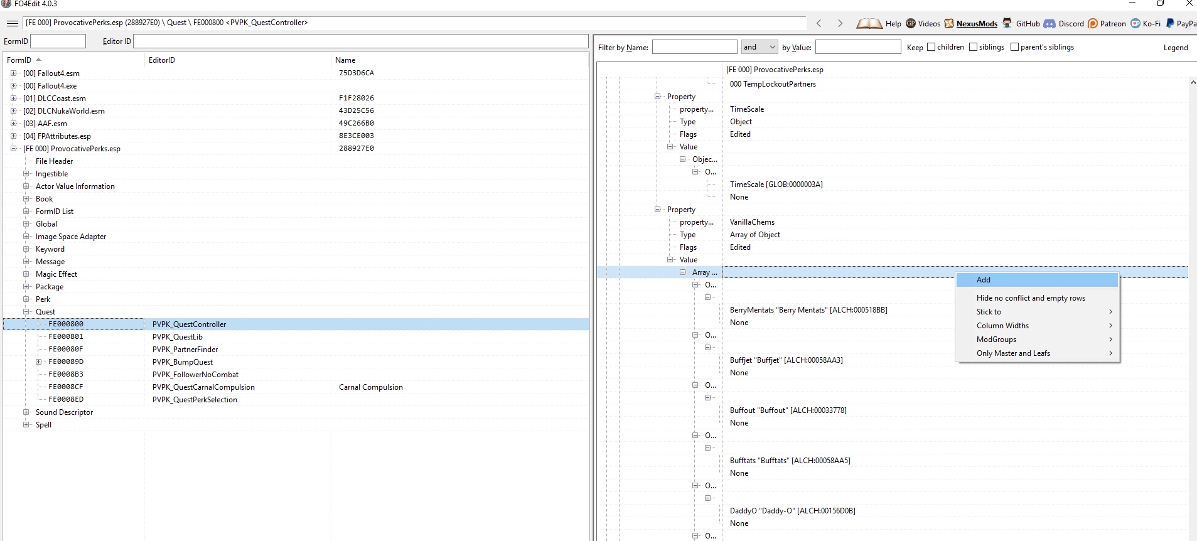The height and width of the screenshot is (541, 1197).
Task: Click BerryMentats ALCH value cell
Action: coord(808,310)
